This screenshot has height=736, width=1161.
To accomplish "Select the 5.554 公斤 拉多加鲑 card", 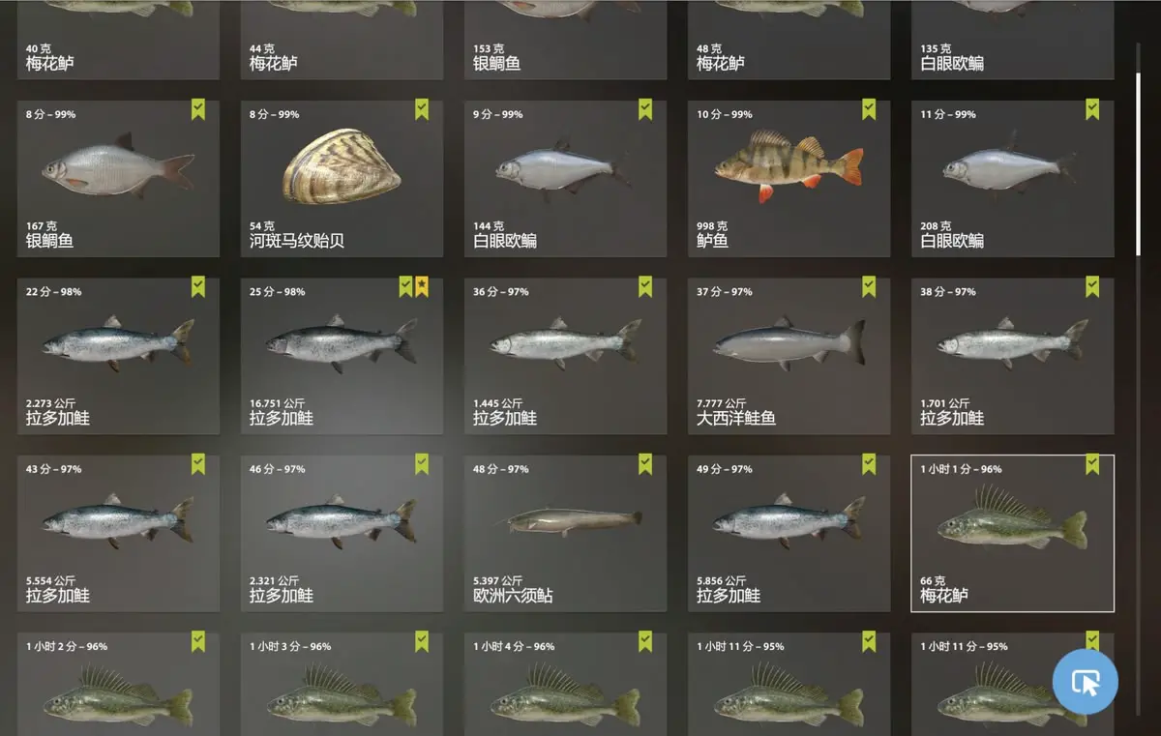I will pyautogui.click(x=119, y=533).
